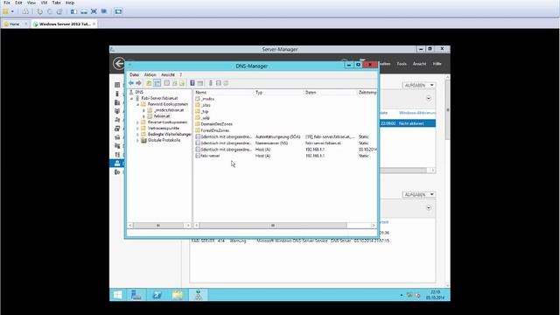The image size is (560, 315).
Task: Open File Explorer from the guest taskbar
Action: (178, 295)
